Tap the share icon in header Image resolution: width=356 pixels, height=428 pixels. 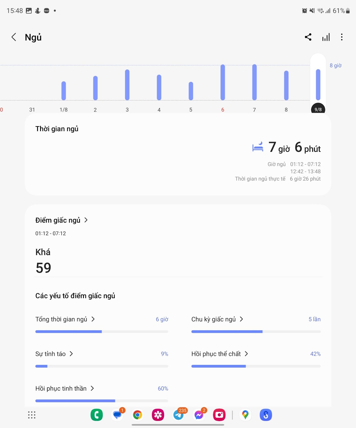(308, 37)
